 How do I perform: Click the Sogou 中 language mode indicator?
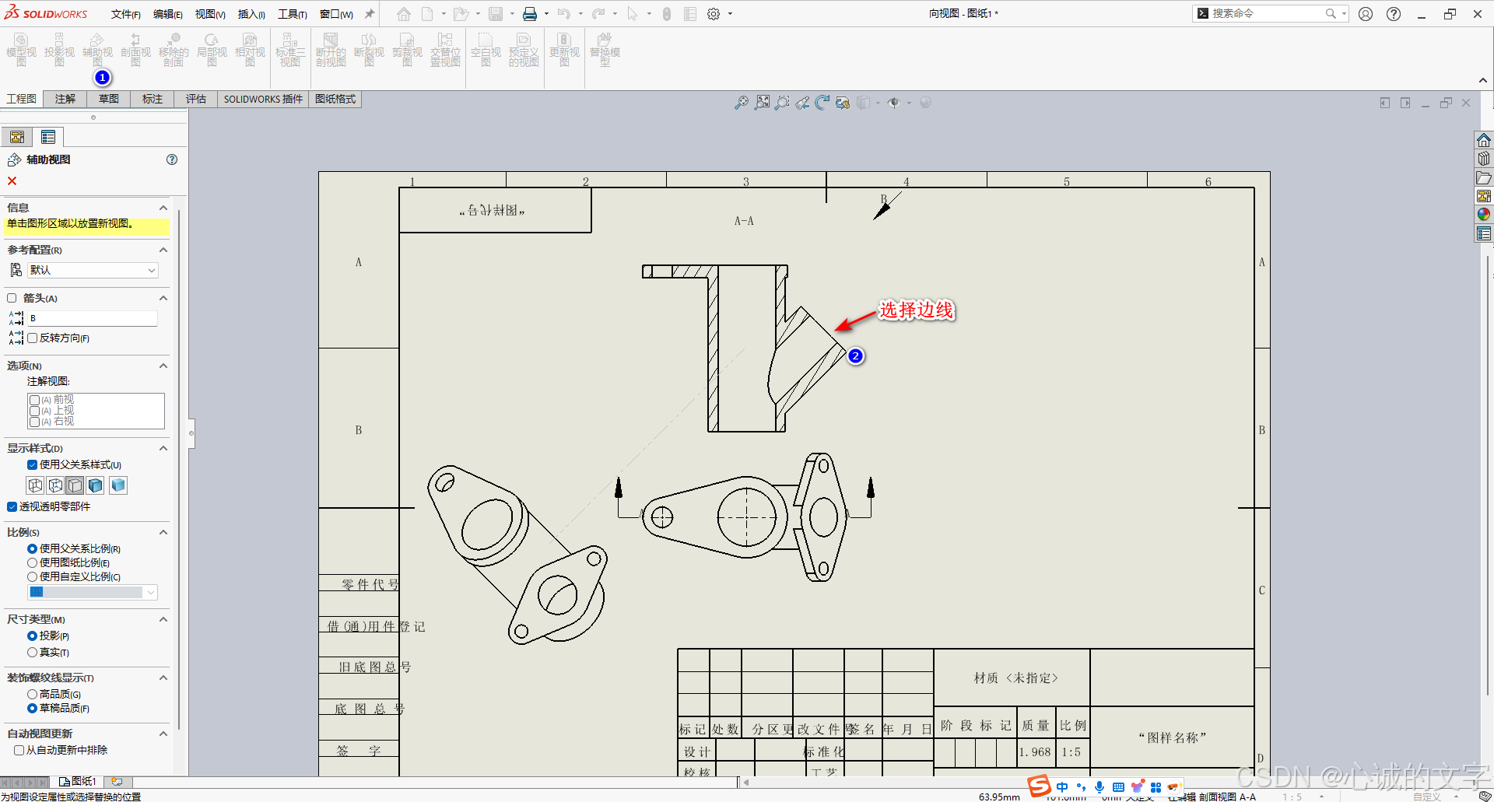[1062, 787]
